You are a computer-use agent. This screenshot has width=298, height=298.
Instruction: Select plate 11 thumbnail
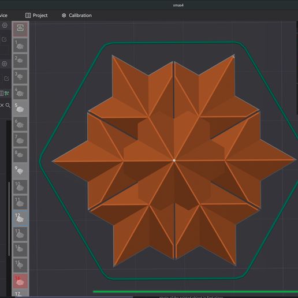[20, 203]
